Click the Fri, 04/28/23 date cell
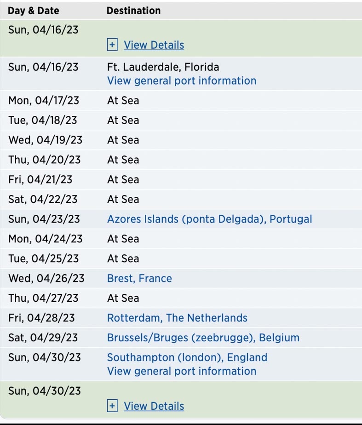Screen dimensions: 362x425 pos(41,318)
